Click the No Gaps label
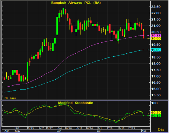Screen dimensions: 169x133 10,98
